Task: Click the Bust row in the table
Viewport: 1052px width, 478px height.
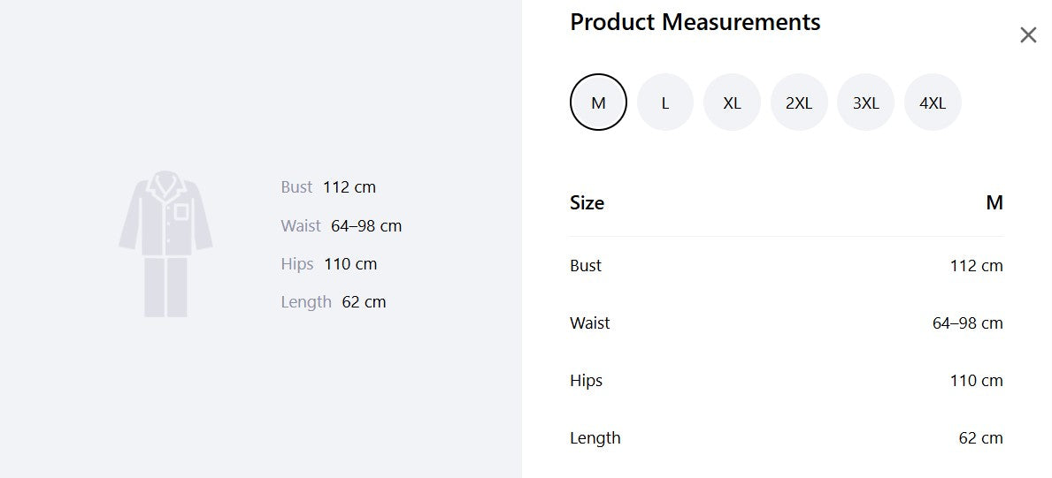Action: (787, 265)
